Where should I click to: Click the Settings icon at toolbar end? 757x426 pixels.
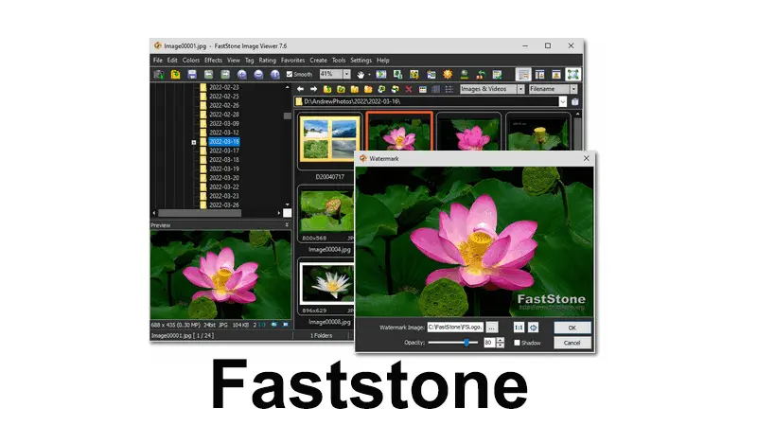[497, 75]
